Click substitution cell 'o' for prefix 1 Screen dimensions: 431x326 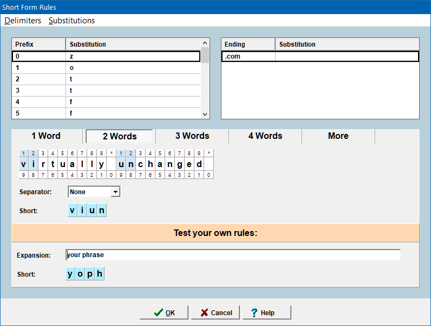(x=133, y=68)
